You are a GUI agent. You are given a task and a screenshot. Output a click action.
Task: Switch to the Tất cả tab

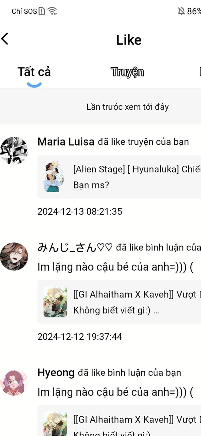click(x=34, y=72)
